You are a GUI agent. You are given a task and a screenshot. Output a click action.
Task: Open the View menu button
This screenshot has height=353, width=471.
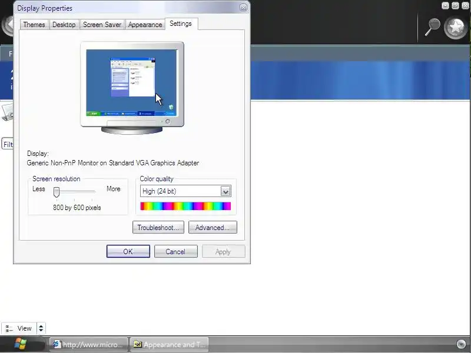[x=19, y=328]
